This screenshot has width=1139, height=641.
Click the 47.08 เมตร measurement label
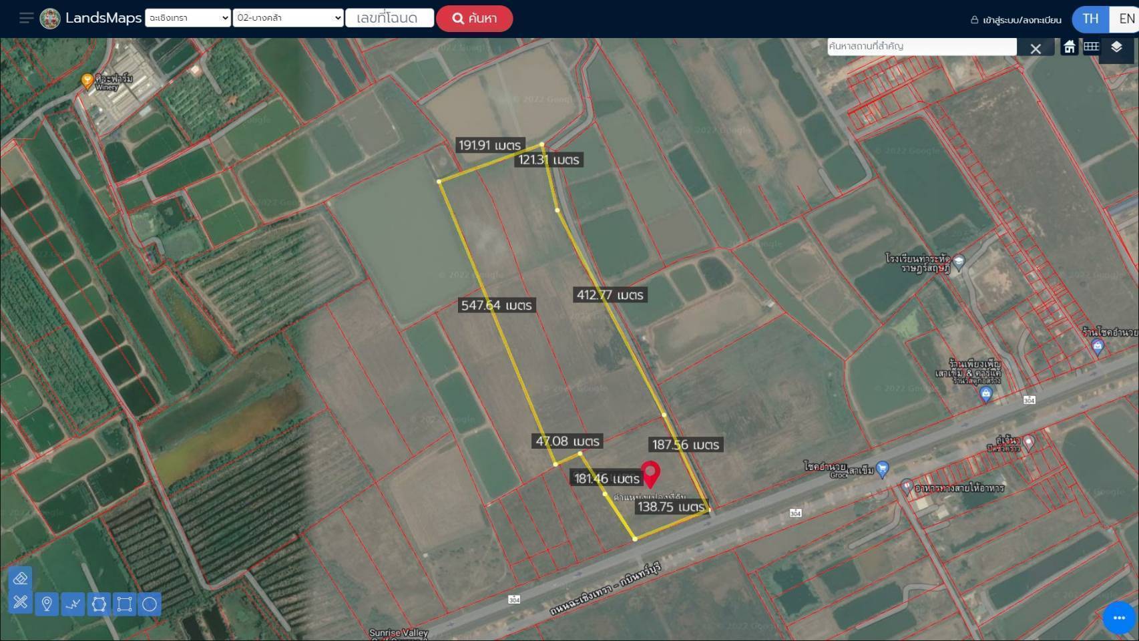[567, 441]
